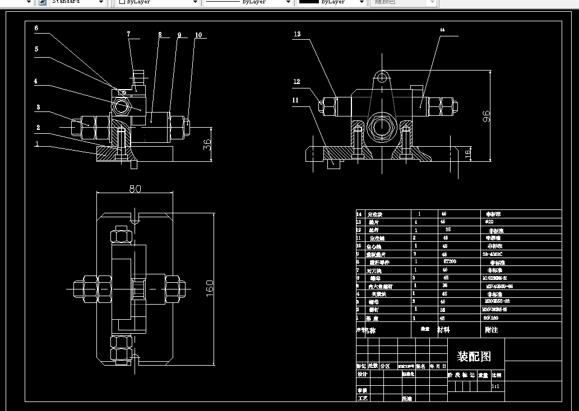Select balloon number 11 in the front view
This screenshot has width=579, height=411.
(295, 100)
